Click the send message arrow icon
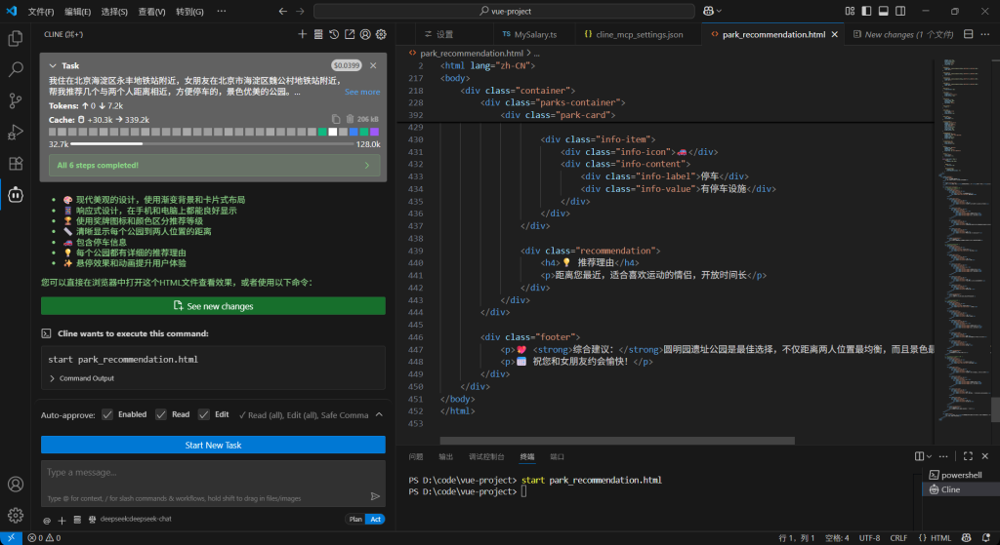This screenshot has height=545, width=1000. pos(375,496)
